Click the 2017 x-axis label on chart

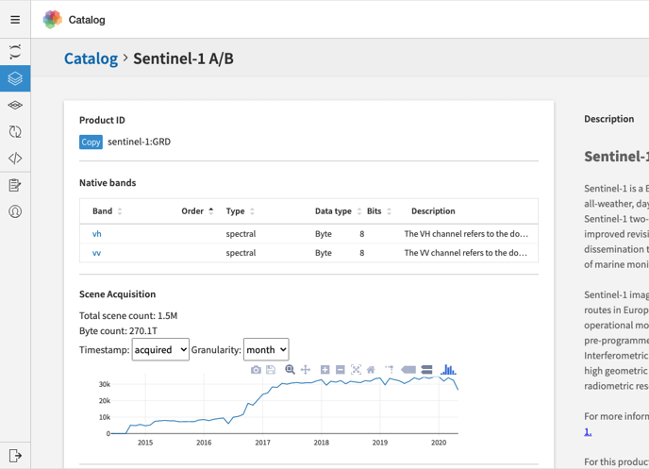click(262, 443)
